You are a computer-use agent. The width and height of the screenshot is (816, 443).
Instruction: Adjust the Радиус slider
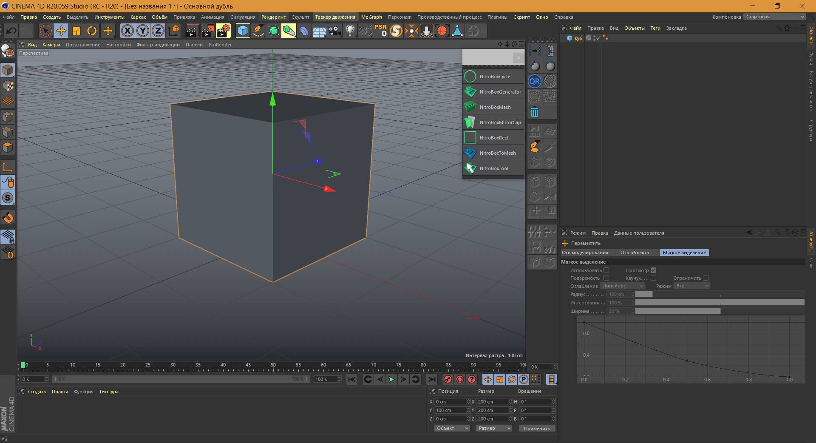[720, 294]
